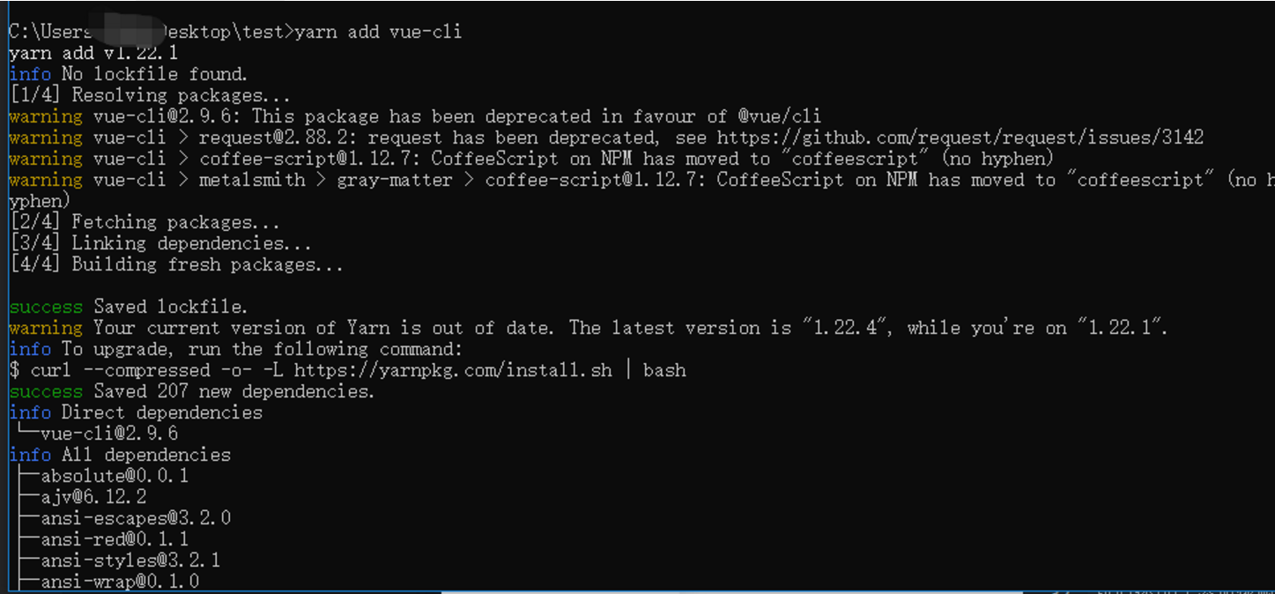Click the github.com request issues 3142 URL
1275x594 pixels.
[960, 137]
